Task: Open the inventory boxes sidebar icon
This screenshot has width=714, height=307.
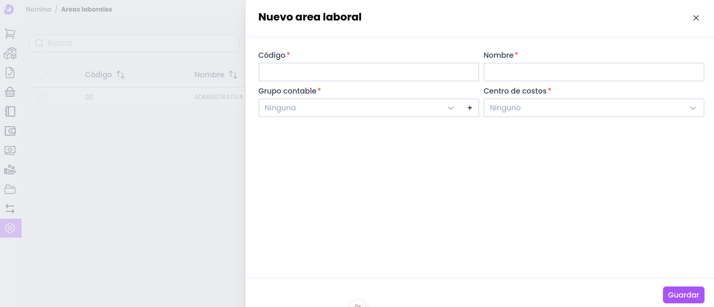Action: coord(10,53)
